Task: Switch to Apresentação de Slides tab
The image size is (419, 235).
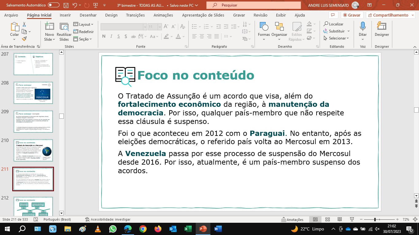Action: point(203,15)
